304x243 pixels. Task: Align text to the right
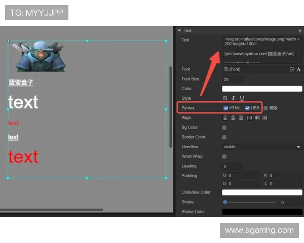point(241,118)
